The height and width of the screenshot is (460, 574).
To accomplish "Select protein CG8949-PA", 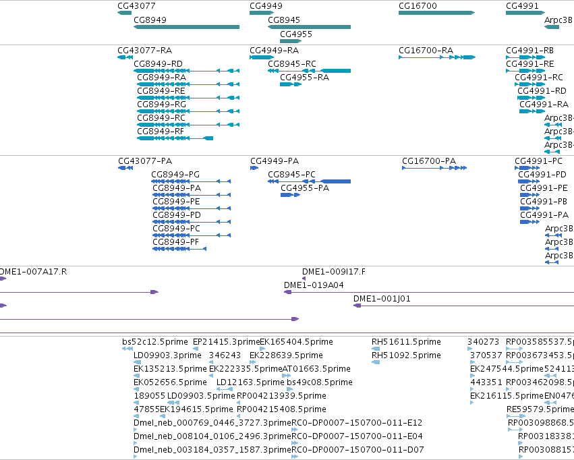I will (192, 195).
